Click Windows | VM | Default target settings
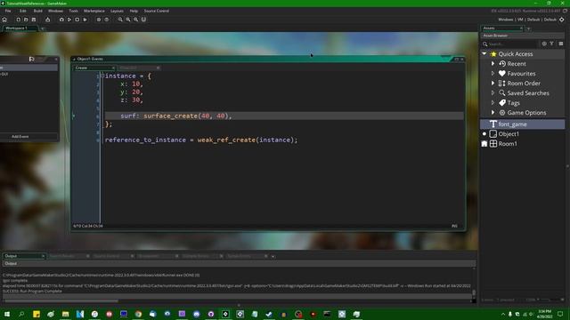 tap(527, 20)
